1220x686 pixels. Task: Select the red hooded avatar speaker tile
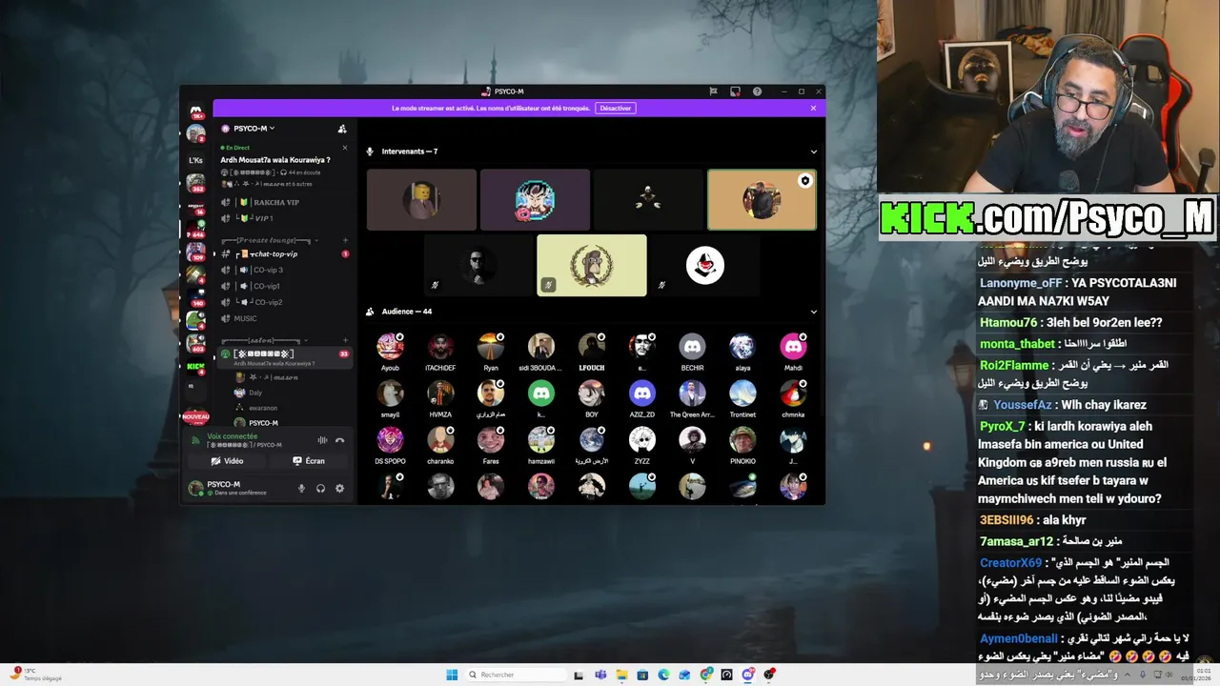point(705,266)
